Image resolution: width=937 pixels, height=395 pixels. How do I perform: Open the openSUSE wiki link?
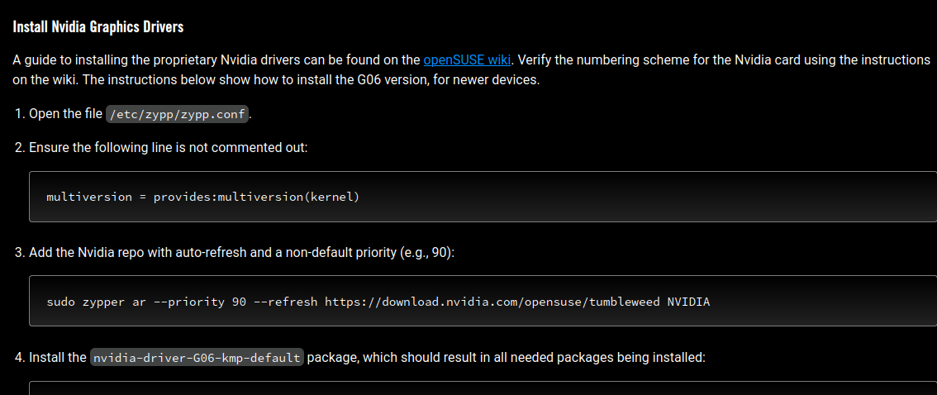(467, 60)
